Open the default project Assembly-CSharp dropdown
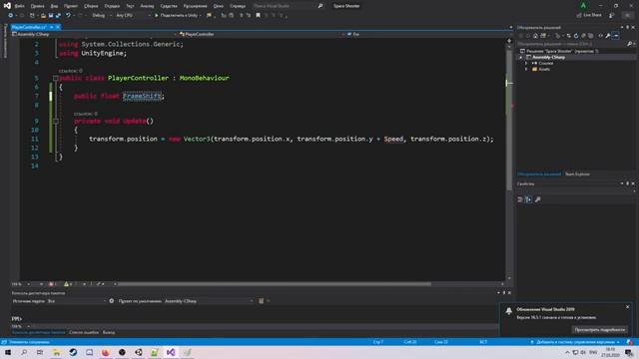Viewport: 639px width, 359px height. tap(209, 301)
